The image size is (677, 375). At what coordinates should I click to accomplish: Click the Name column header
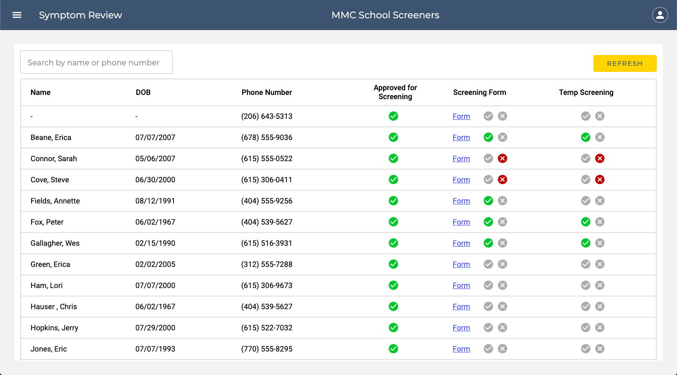(40, 92)
